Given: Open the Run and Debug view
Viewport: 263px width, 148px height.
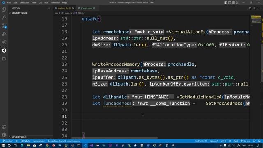Looking at the screenshot, I should tap(4, 34).
